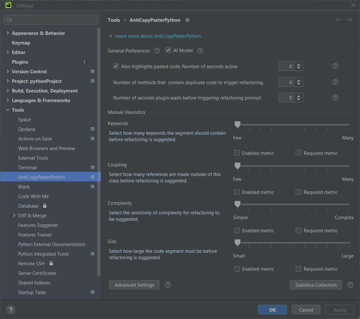Click the external link arrow icon
The image size is (360, 319).
(x=110, y=36)
